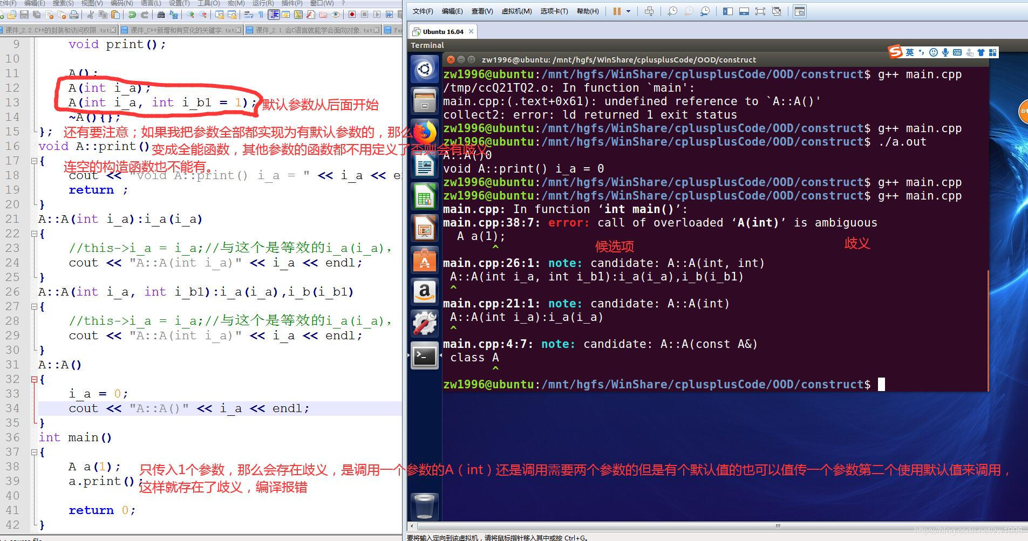The image size is (1028, 541).
Task: Launch Firefox from the Ubuntu launcher
Action: tap(425, 132)
